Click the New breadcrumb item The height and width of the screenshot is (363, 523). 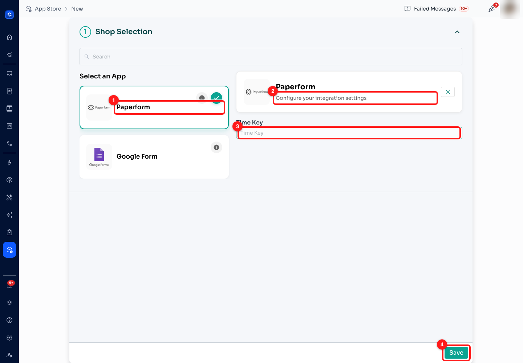tap(77, 9)
